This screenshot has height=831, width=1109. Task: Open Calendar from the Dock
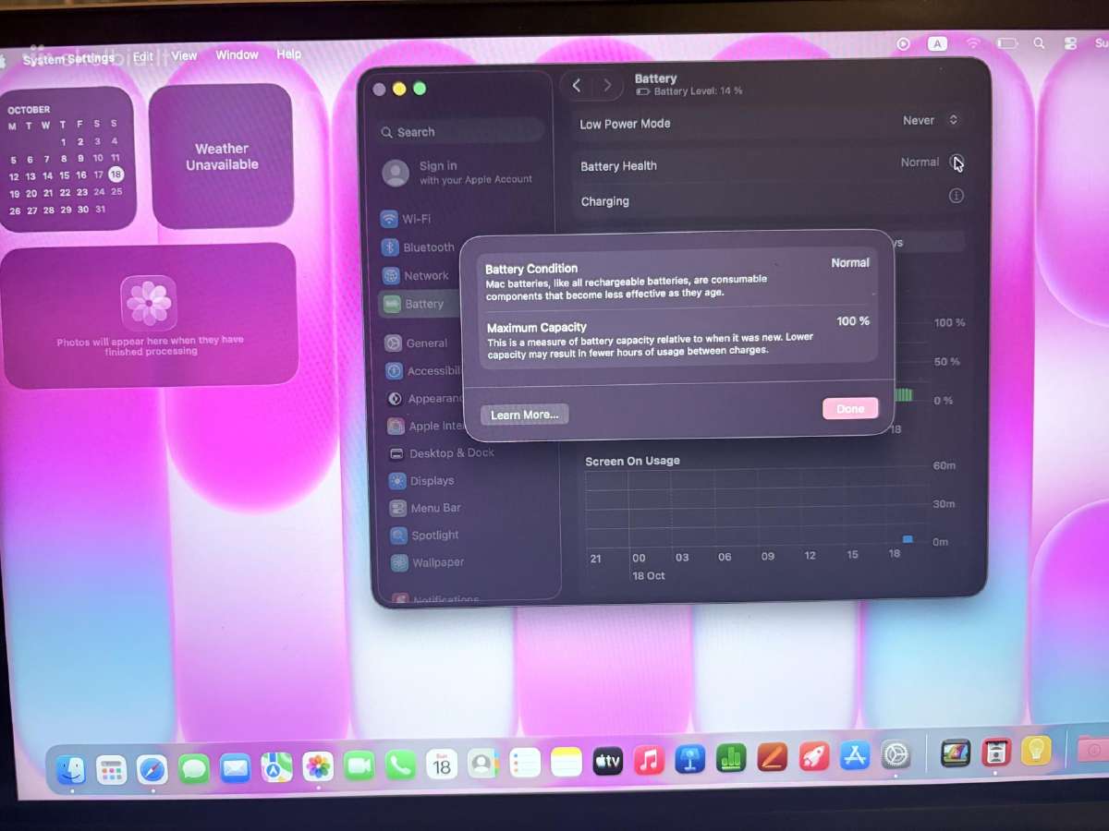[442, 765]
